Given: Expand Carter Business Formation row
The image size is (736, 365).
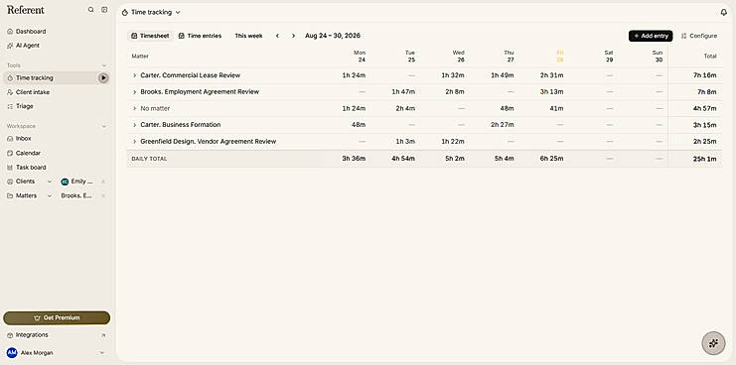Looking at the screenshot, I should pos(134,125).
